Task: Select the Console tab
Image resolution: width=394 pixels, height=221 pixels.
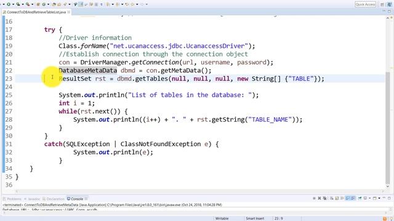Action: [x=75, y=199]
